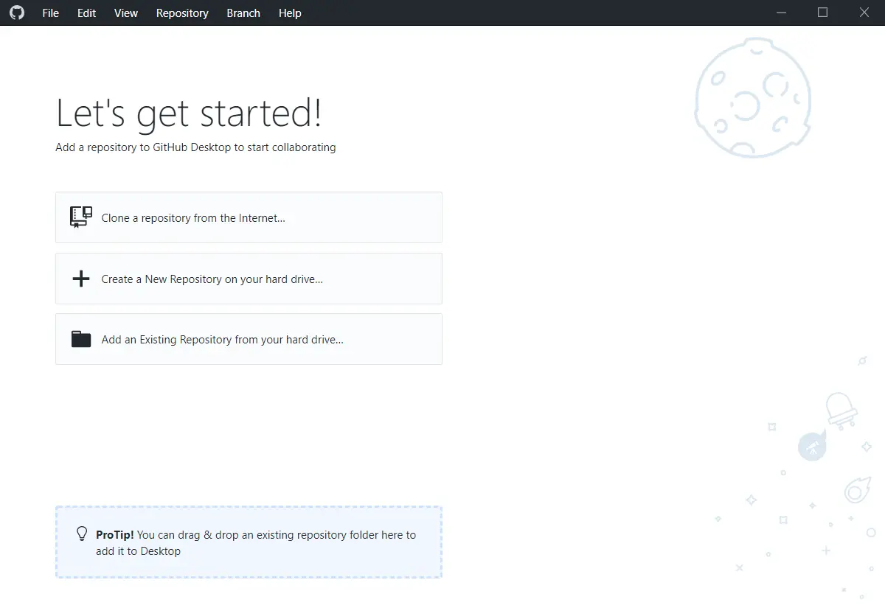Open the Branch menu
Viewport: 885px width, 608px height.
coord(243,13)
